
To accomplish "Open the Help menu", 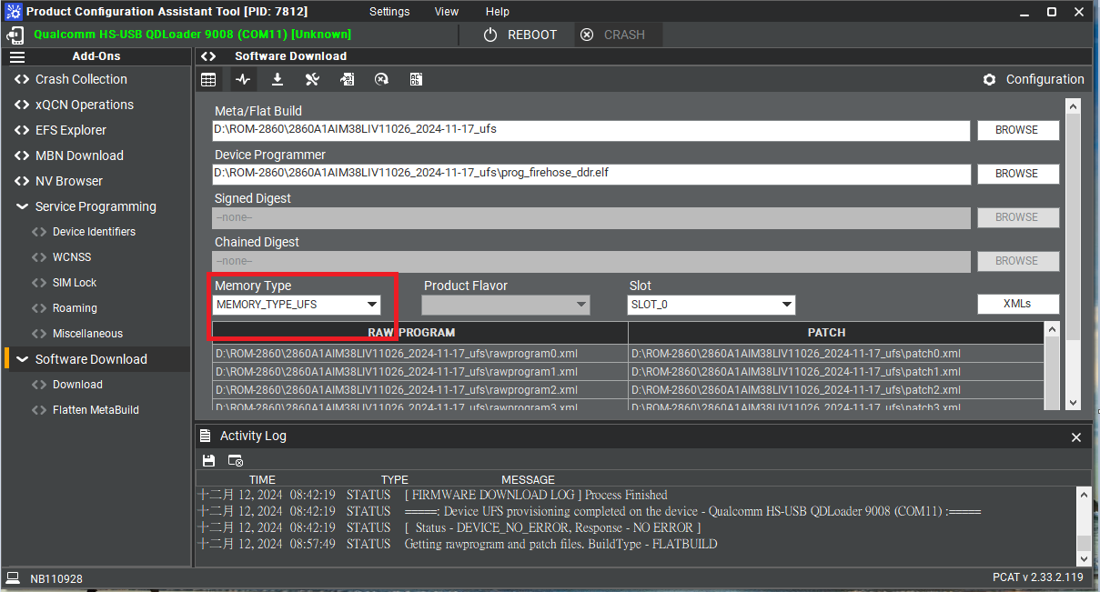I will click(x=498, y=12).
